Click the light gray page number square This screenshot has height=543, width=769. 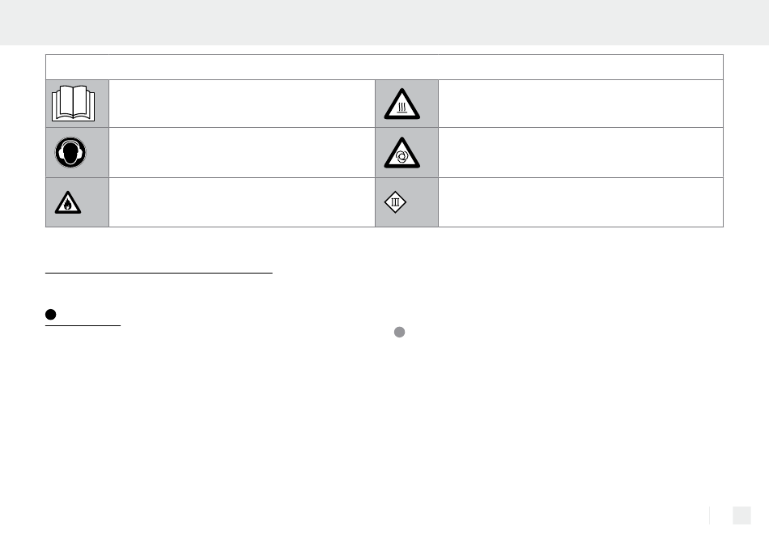(741, 515)
